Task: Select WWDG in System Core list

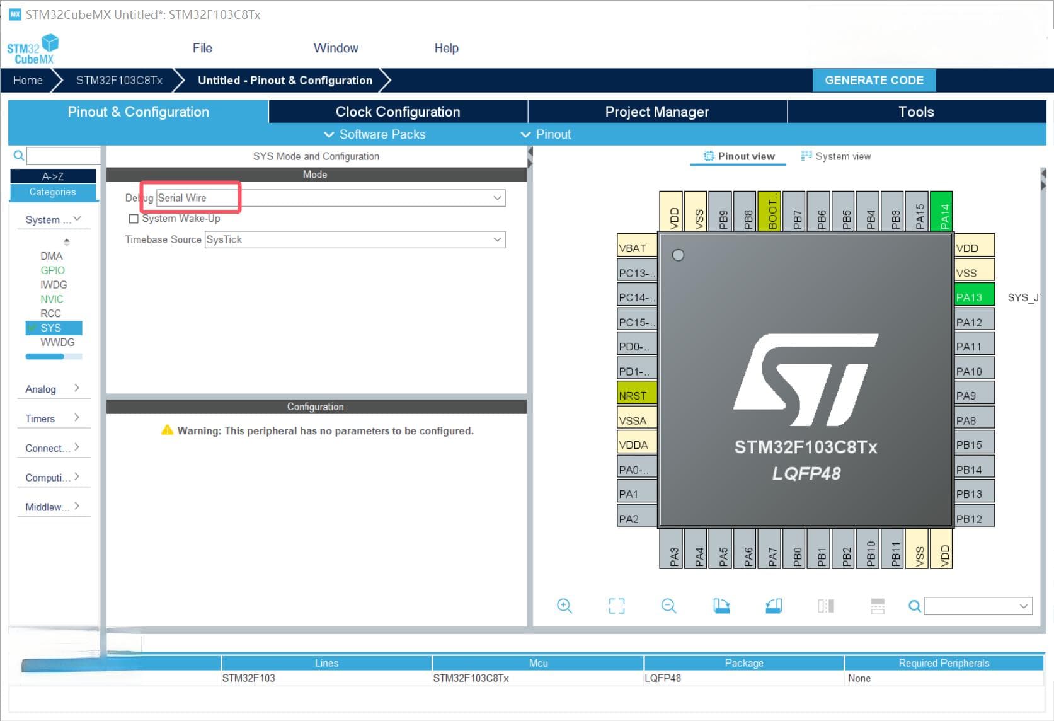Action: coord(57,342)
